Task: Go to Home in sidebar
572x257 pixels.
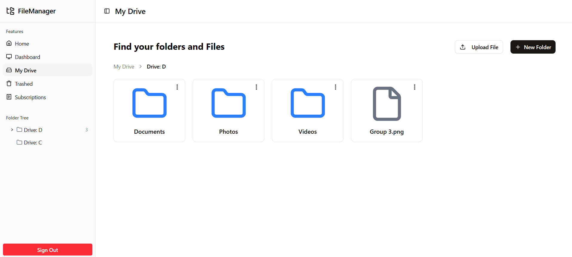Action: 22,44
